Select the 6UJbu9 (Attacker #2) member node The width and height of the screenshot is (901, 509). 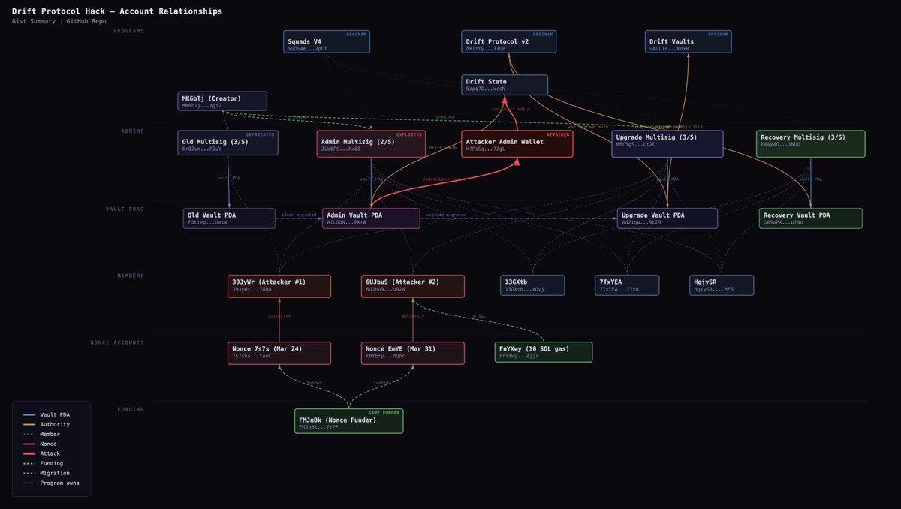(x=413, y=286)
